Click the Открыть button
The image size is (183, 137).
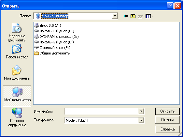tap(167, 111)
